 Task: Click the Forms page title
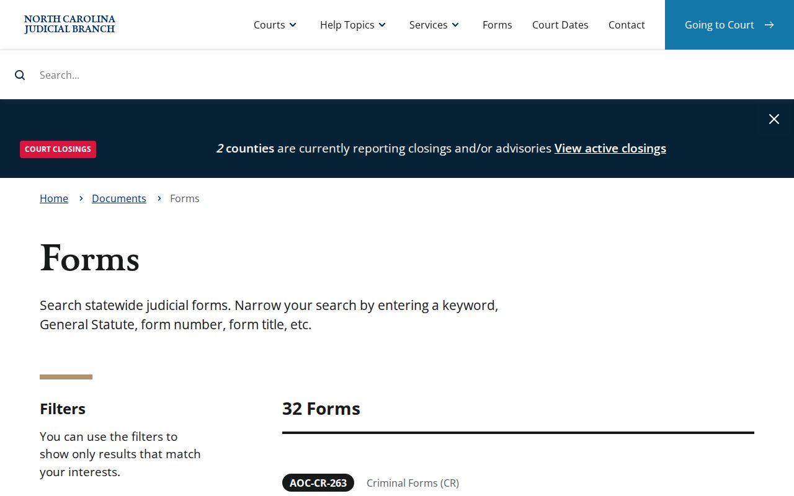pyautogui.click(x=90, y=258)
